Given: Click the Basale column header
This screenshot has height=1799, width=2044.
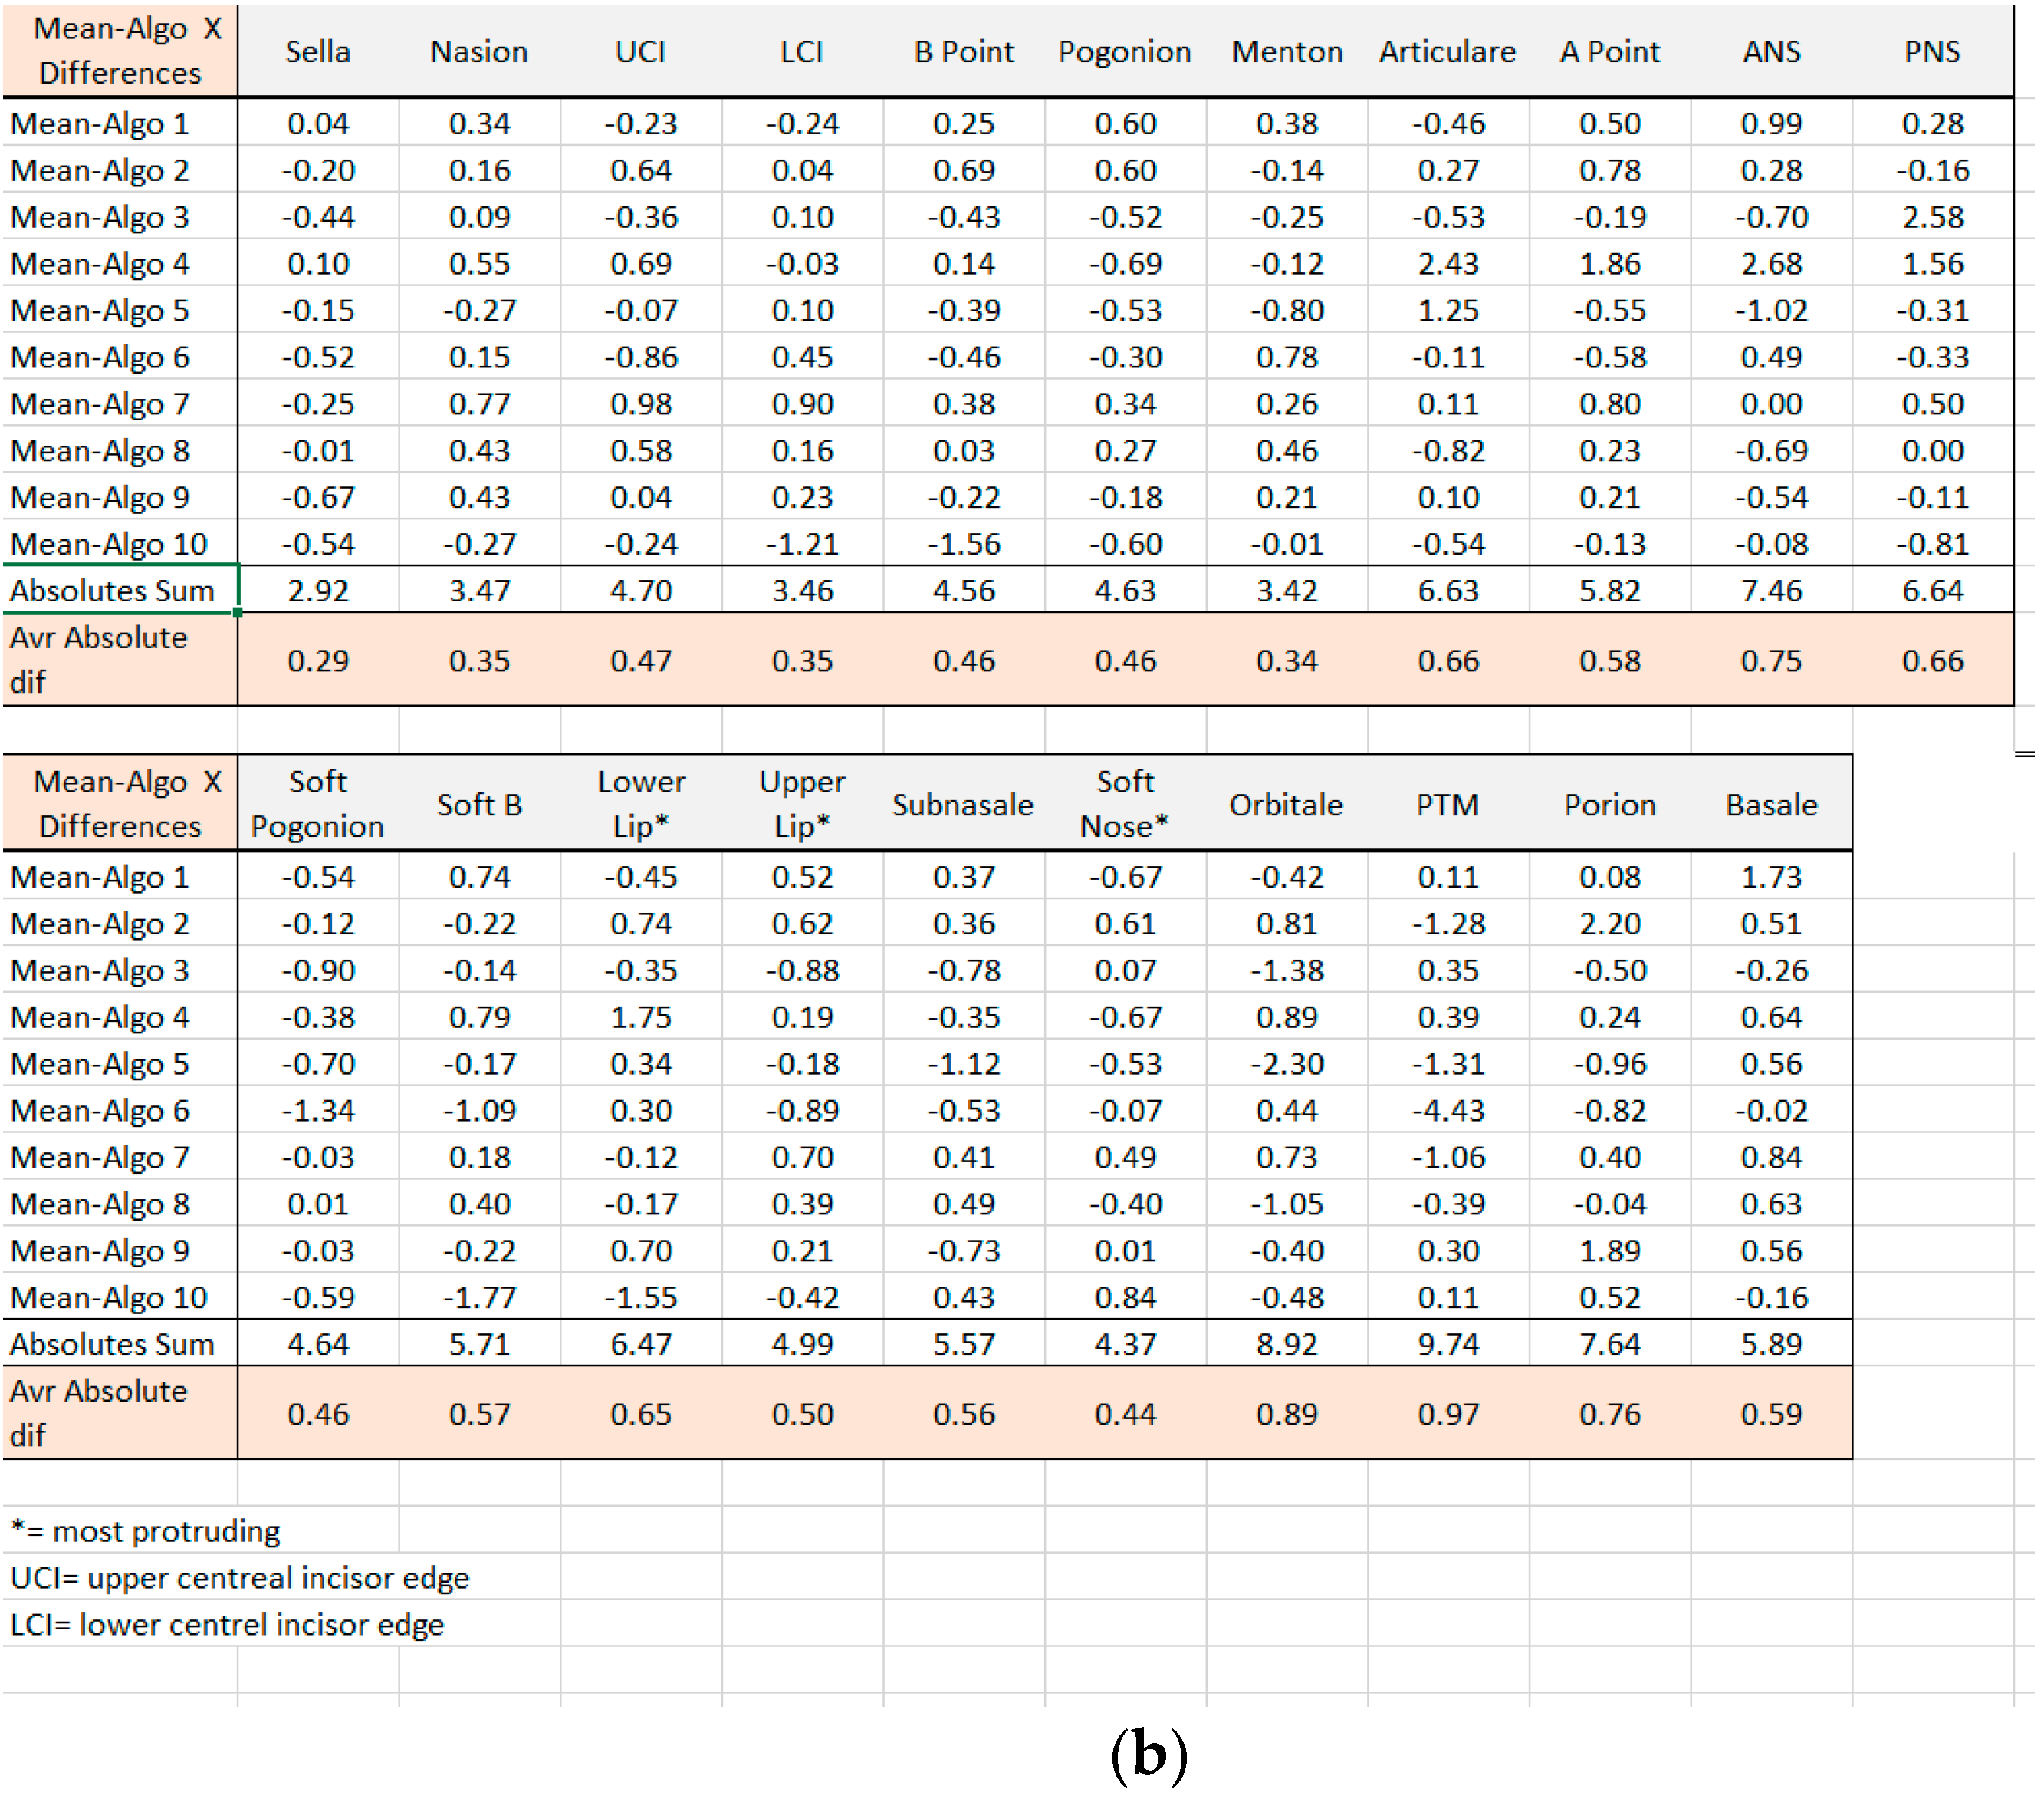Looking at the screenshot, I should 1771,805.
